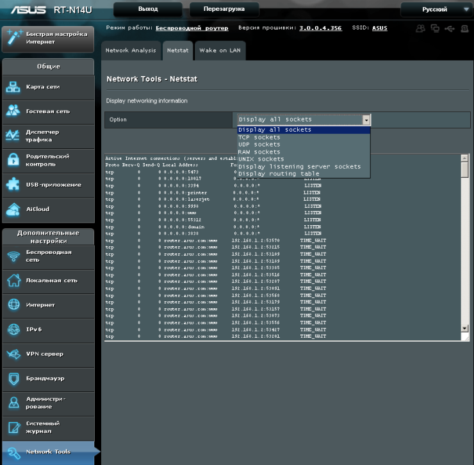Open Системный журнал notepad icon
The height and width of the screenshot is (465, 474).
pos(13,427)
